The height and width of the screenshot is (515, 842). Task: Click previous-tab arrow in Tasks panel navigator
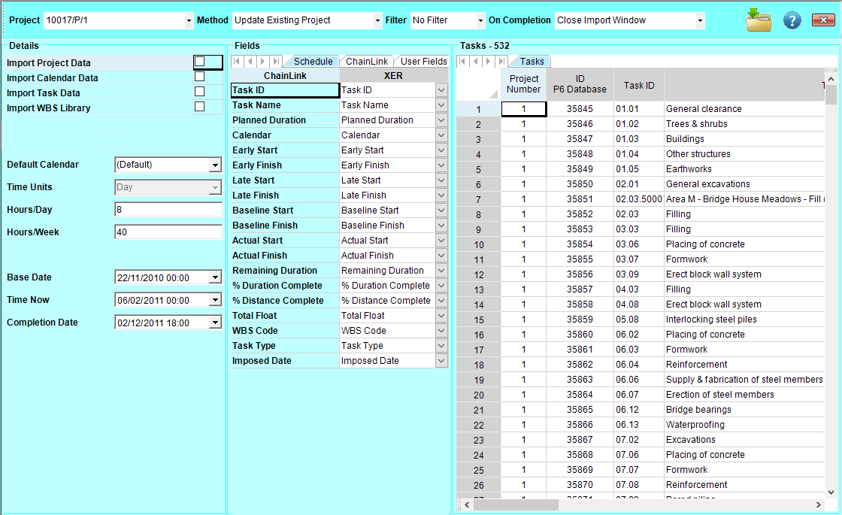[x=475, y=62]
